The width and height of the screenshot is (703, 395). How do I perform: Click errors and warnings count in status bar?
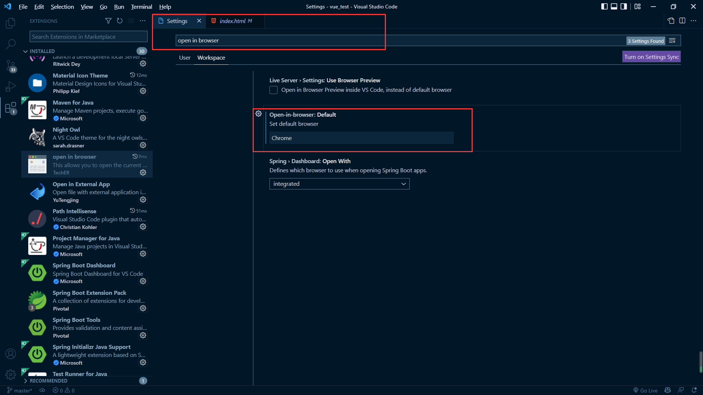pyautogui.click(x=64, y=390)
